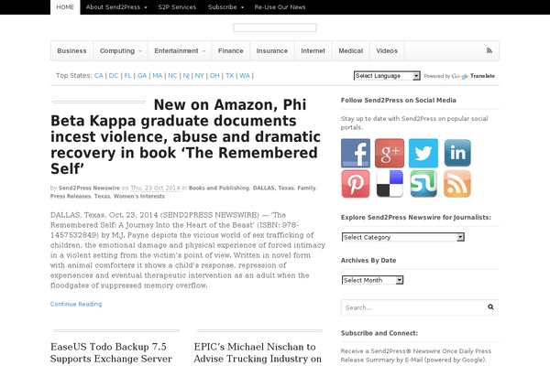Expand the Subscribe menu
The image size is (550, 366).
click(x=225, y=7)
